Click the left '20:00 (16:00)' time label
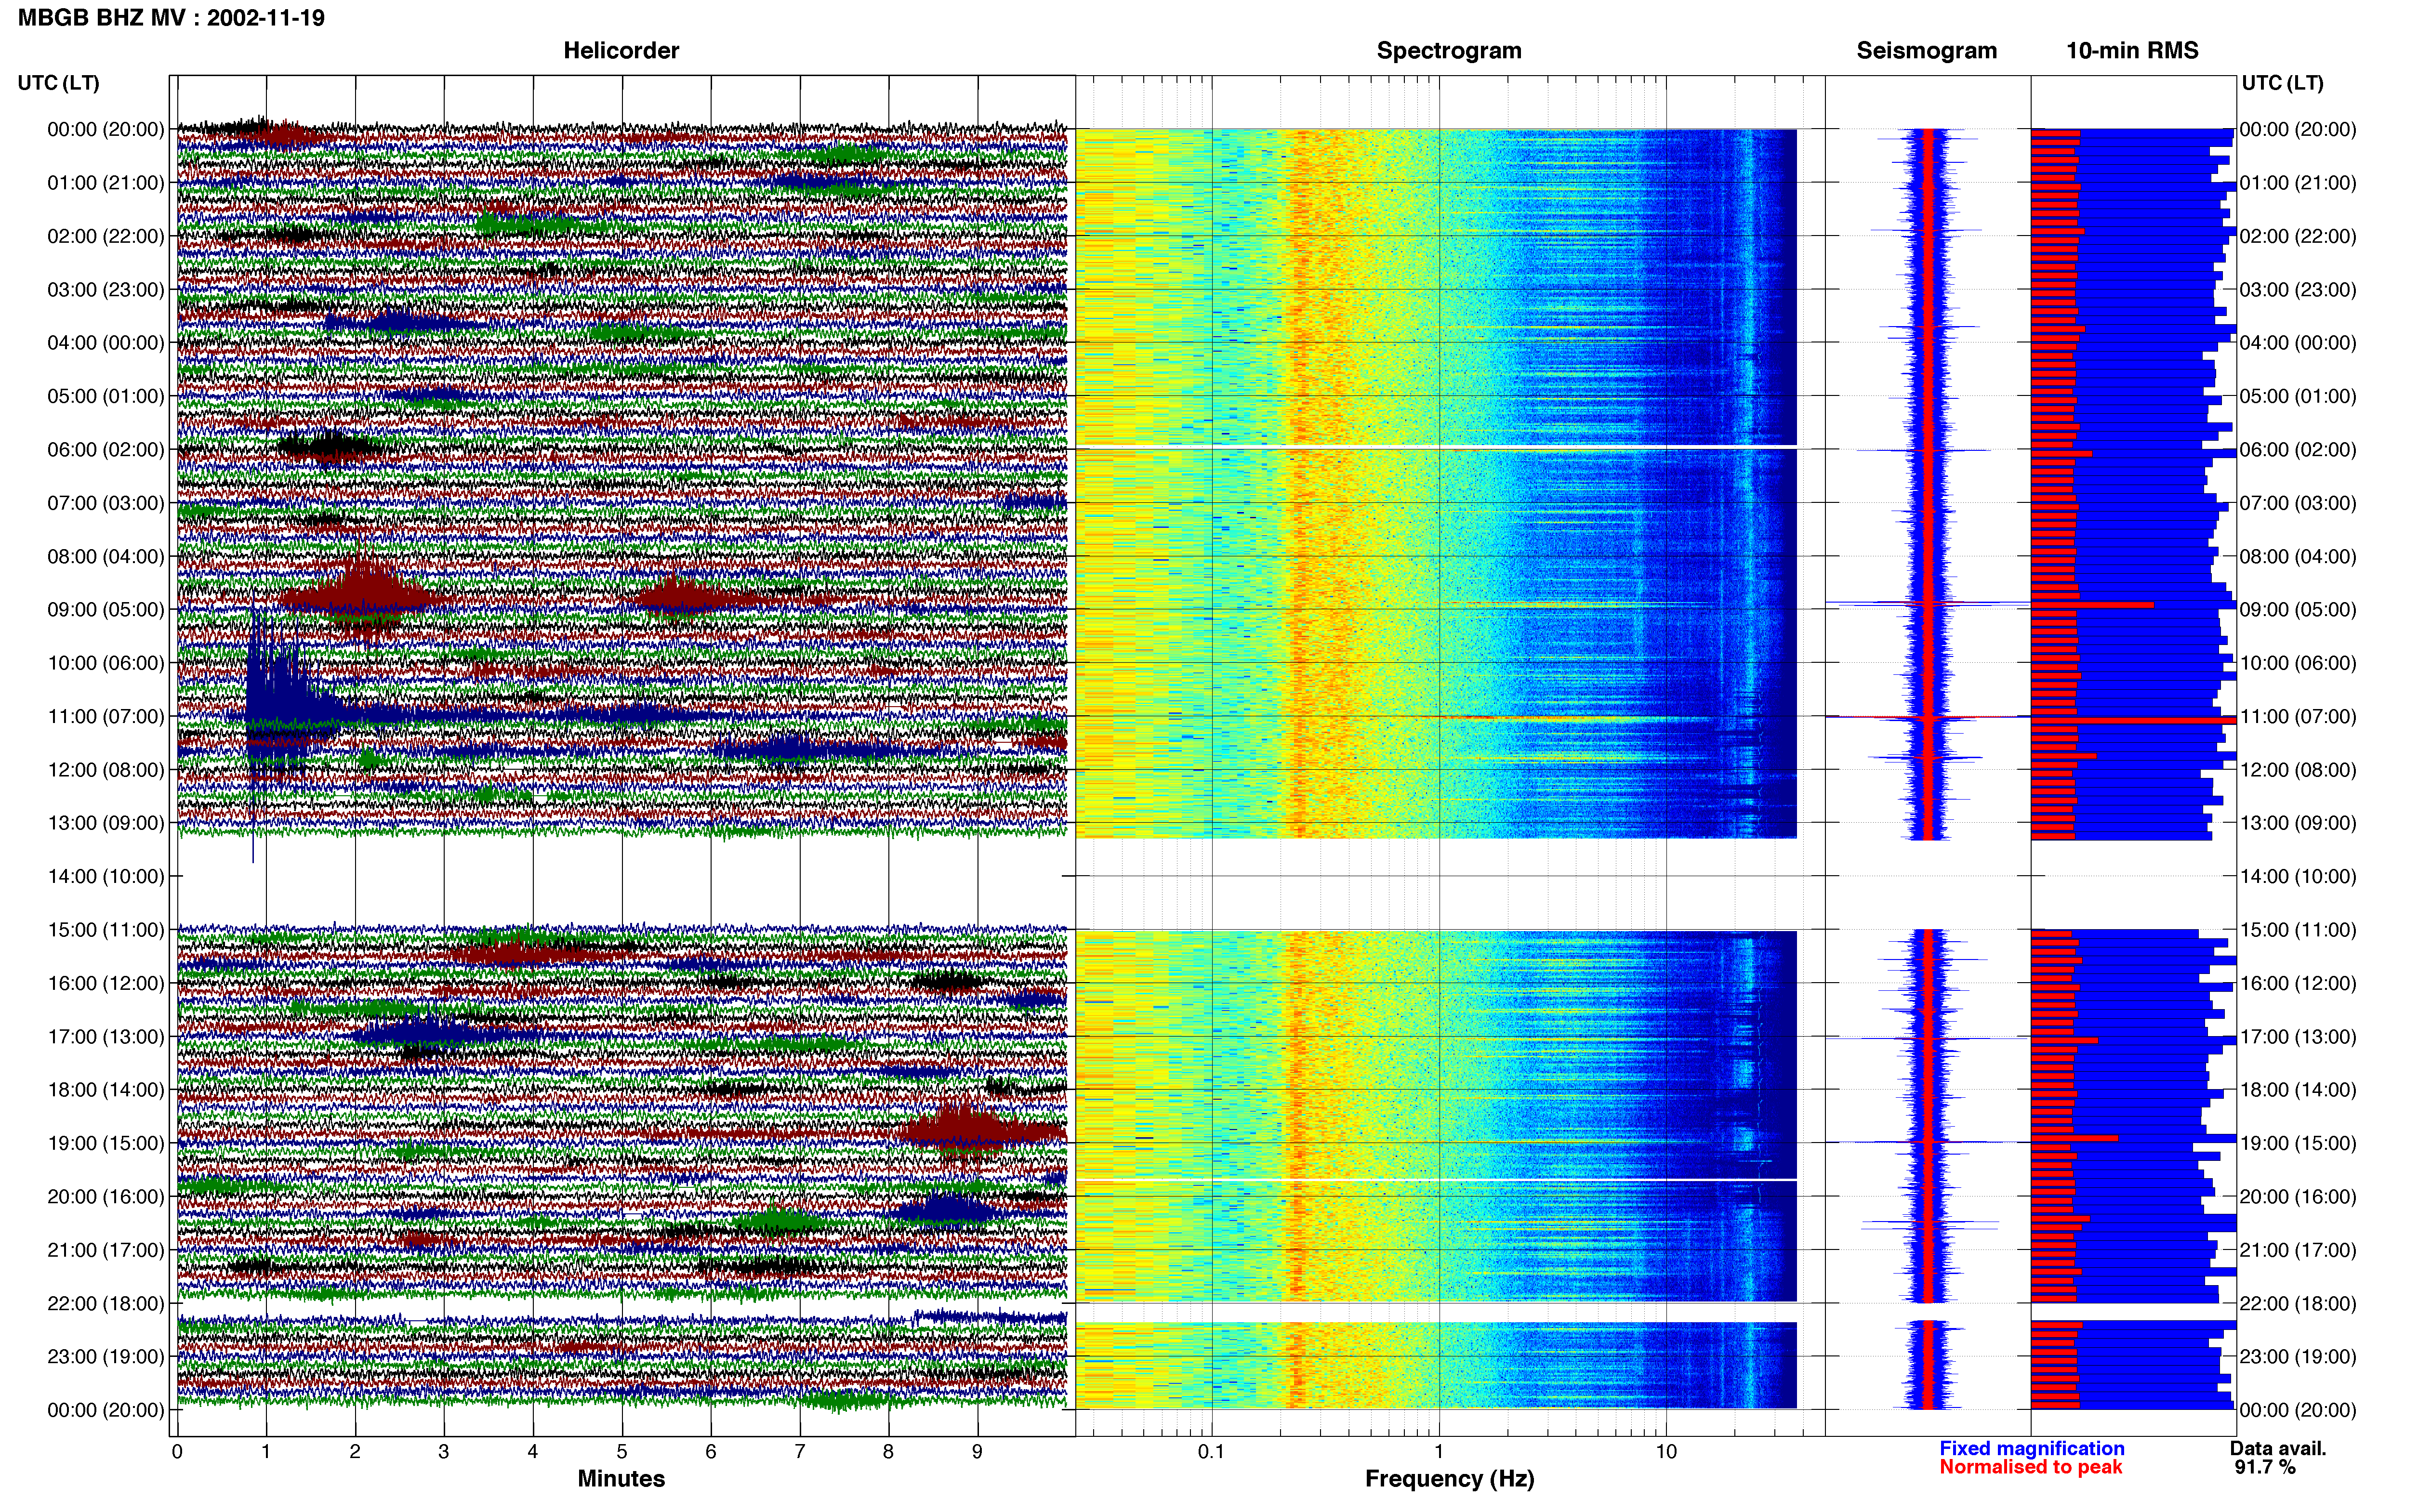 pos(105,1196)
